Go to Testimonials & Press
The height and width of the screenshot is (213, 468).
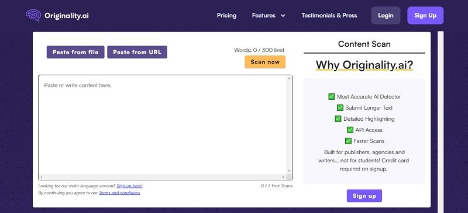[329, 16]
